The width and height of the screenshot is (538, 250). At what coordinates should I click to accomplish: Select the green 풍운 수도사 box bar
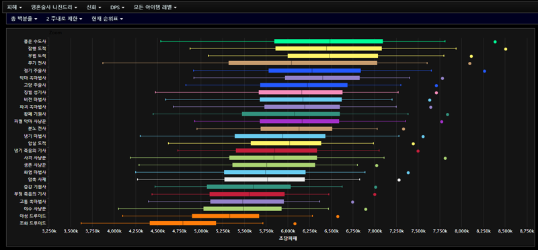click(x=329, y=41)
